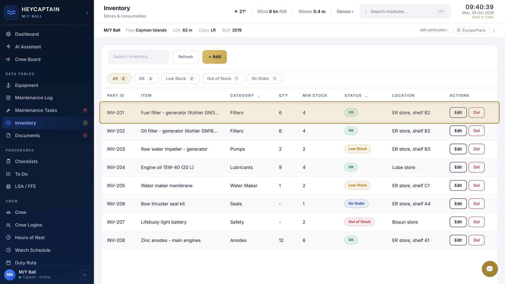Open To Do list icon

(x=9, y=174)
